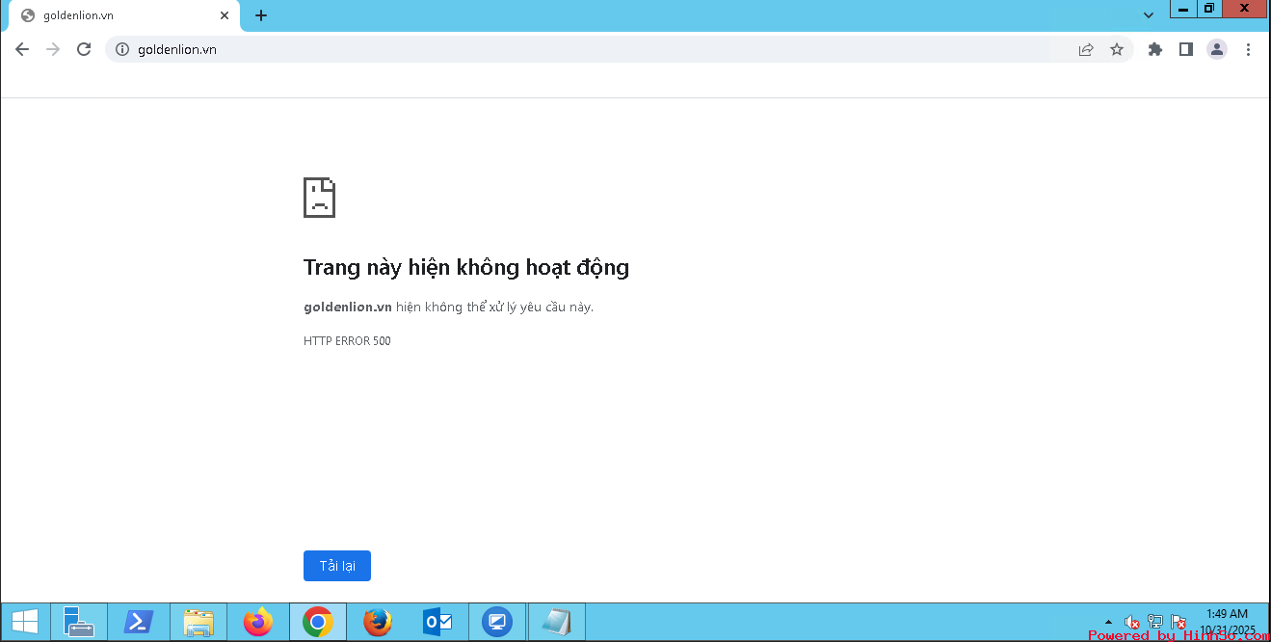Click the blue "Tải lại" button
Image resolution: width=1271 pixels, height=642 pixels.
pos(336,566)
